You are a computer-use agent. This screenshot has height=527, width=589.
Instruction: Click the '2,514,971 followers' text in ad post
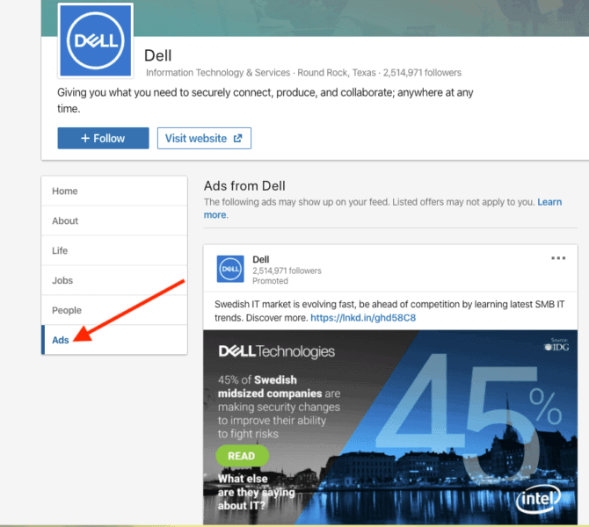coord(287,271)
